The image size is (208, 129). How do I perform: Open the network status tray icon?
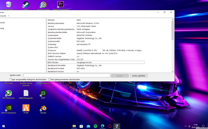tap(189, 126)
